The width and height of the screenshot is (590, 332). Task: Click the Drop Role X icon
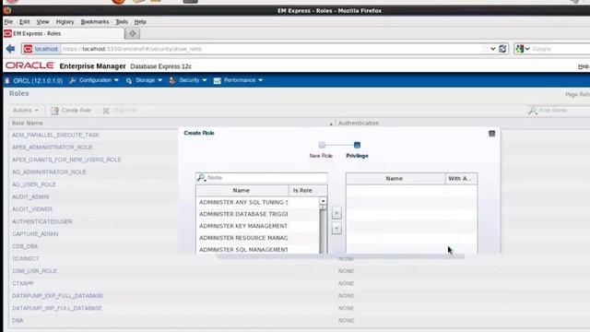coord(106,111)
